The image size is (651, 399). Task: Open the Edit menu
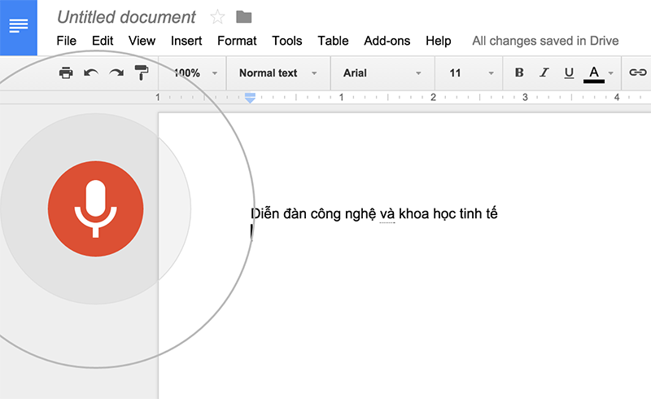click(x=103, y=41)
